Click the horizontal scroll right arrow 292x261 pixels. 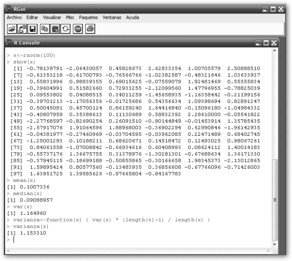pos(268,251)
